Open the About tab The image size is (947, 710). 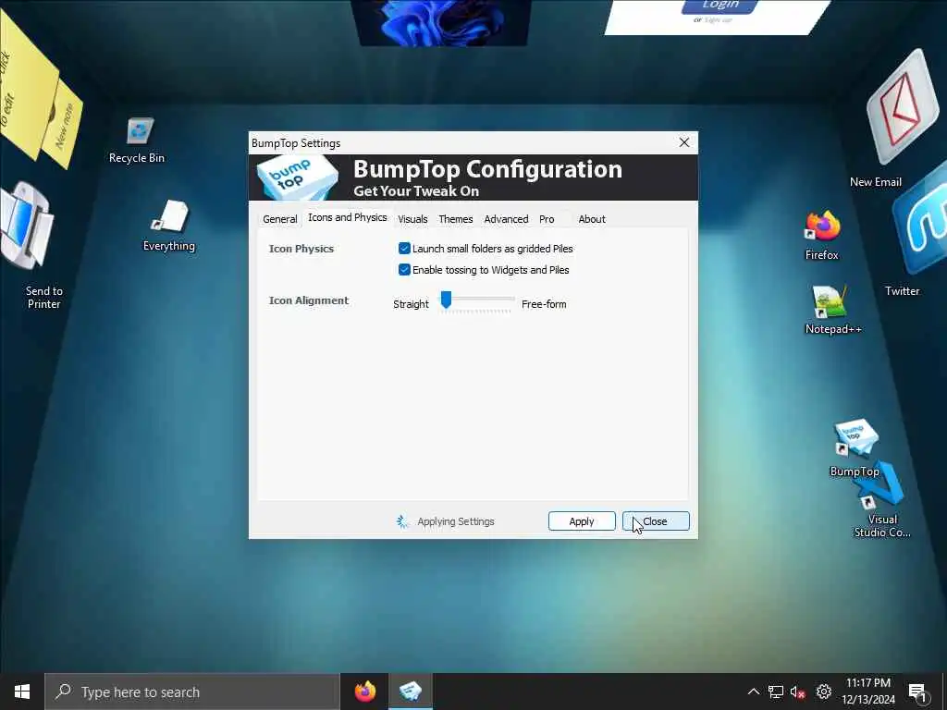pyautogui.click(x=592, y=219)
